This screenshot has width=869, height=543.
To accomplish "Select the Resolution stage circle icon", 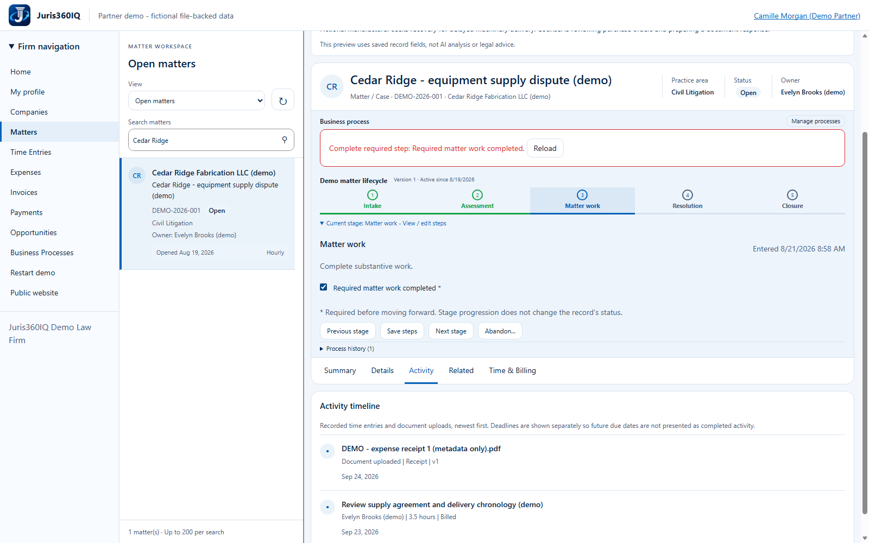I will [x=688, y=195].
